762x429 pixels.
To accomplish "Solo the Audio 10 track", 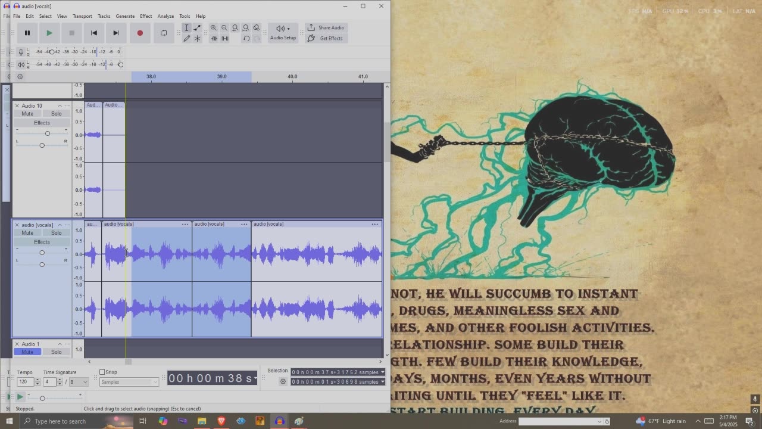I will tap(56, 114).
